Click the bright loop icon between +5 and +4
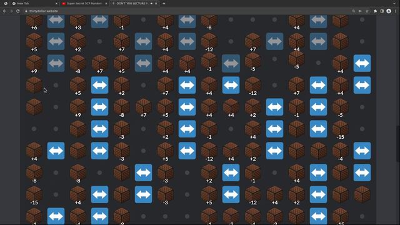The height and width of the screenshot is (225, 400). (187, 107)
